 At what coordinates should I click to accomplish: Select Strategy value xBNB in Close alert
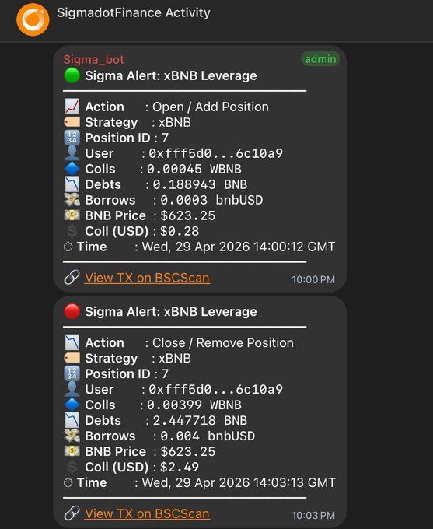(x=175, y=359)
